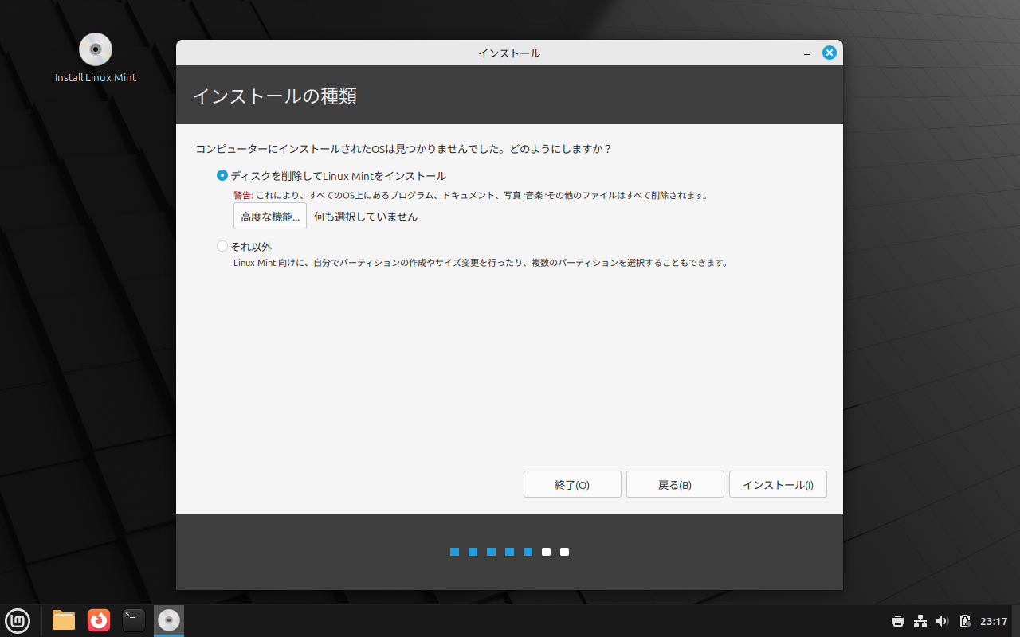The image size is (1020, 637).
Task: Open the terminal from the panel
Action: [x=134, y=620]
